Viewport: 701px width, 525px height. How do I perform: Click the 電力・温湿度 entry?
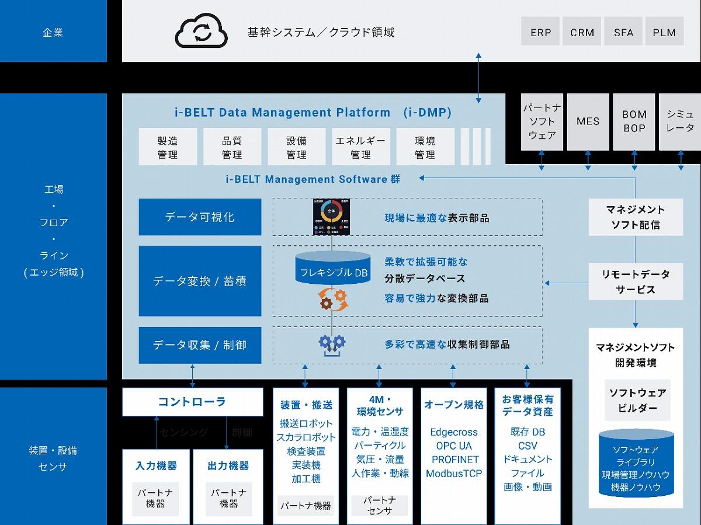[380, 432]
